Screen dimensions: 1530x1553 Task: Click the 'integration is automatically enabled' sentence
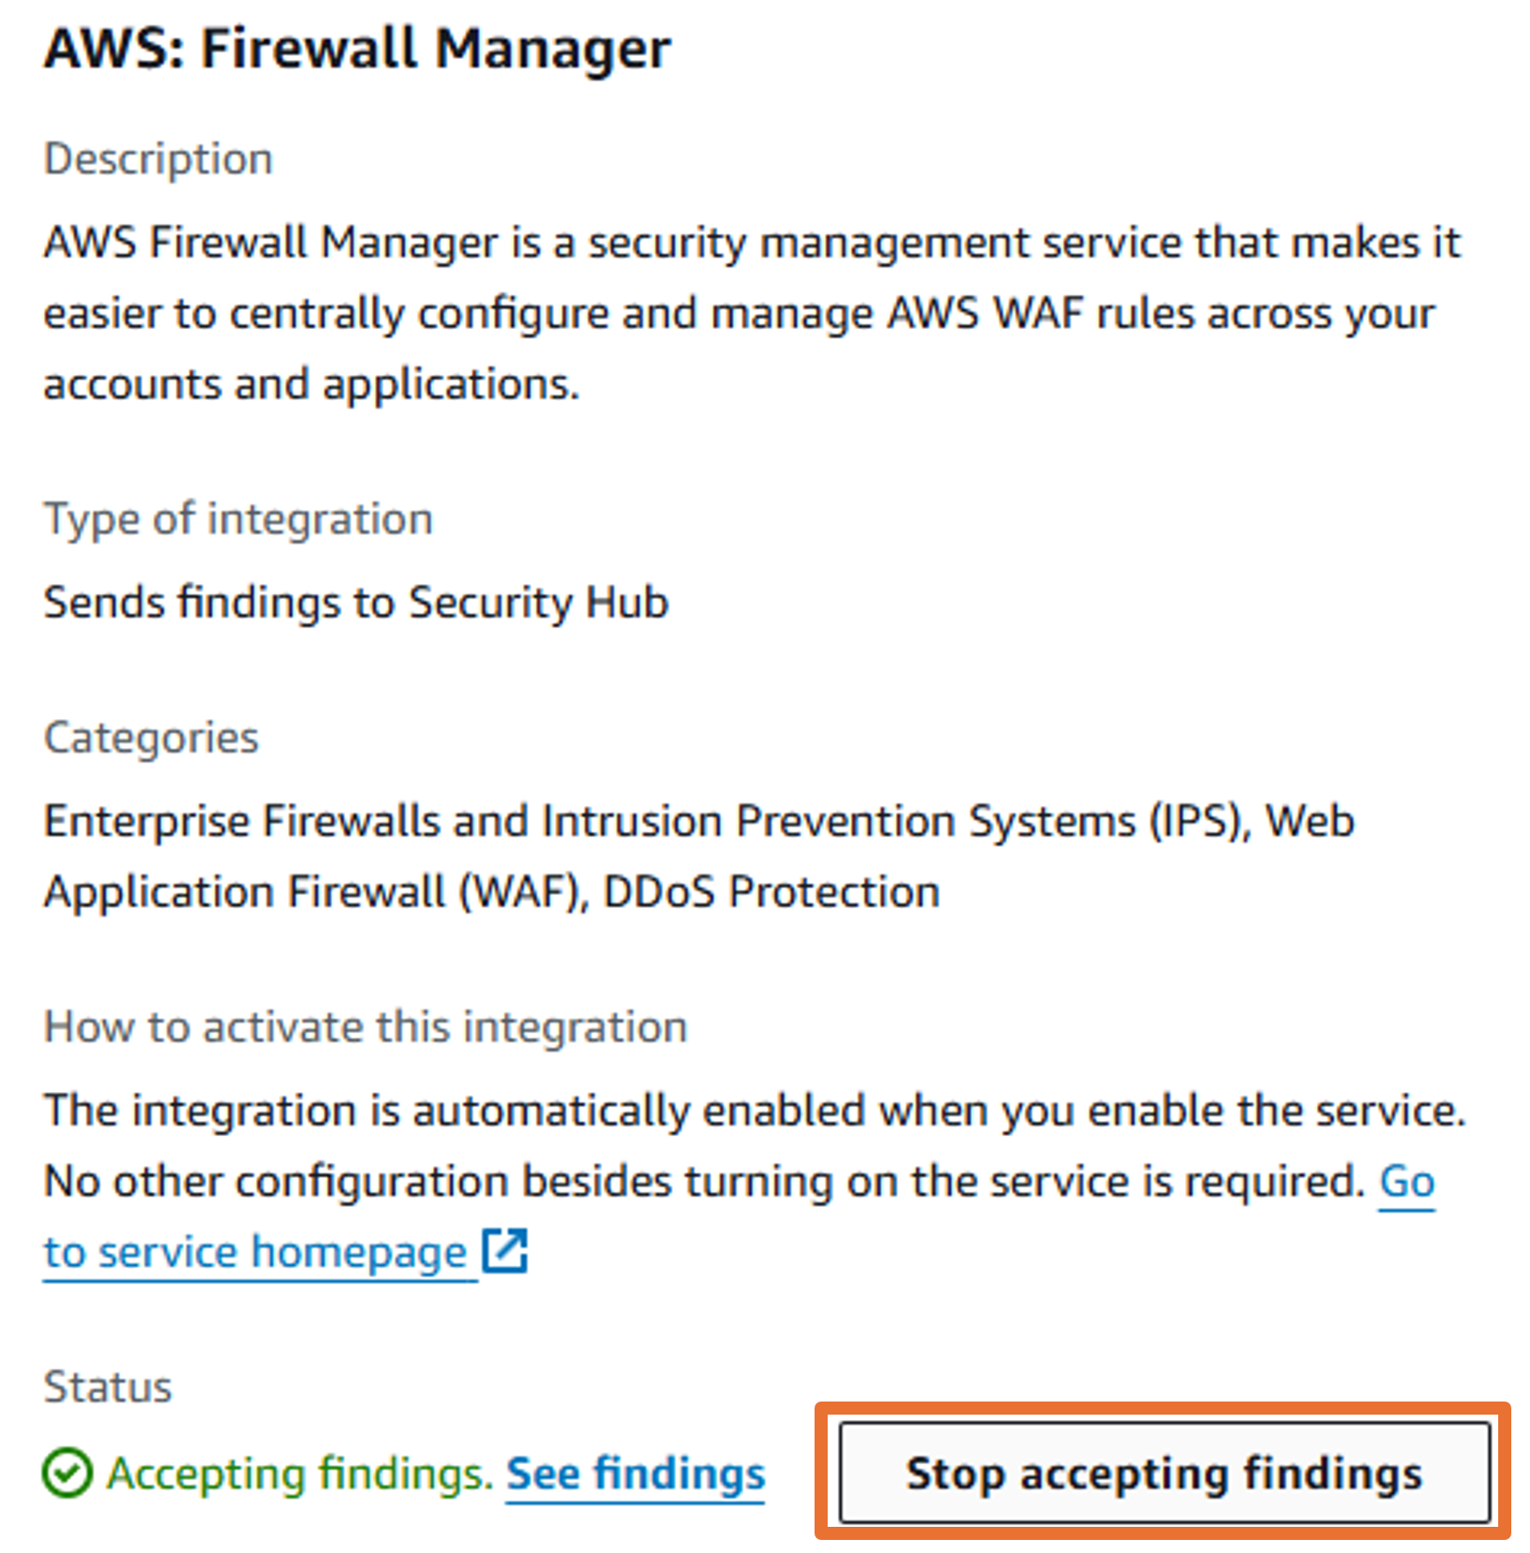click(x=755, y=1111)
